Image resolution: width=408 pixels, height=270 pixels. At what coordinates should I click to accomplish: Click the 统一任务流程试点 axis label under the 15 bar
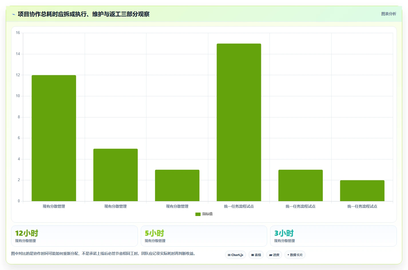239,206
